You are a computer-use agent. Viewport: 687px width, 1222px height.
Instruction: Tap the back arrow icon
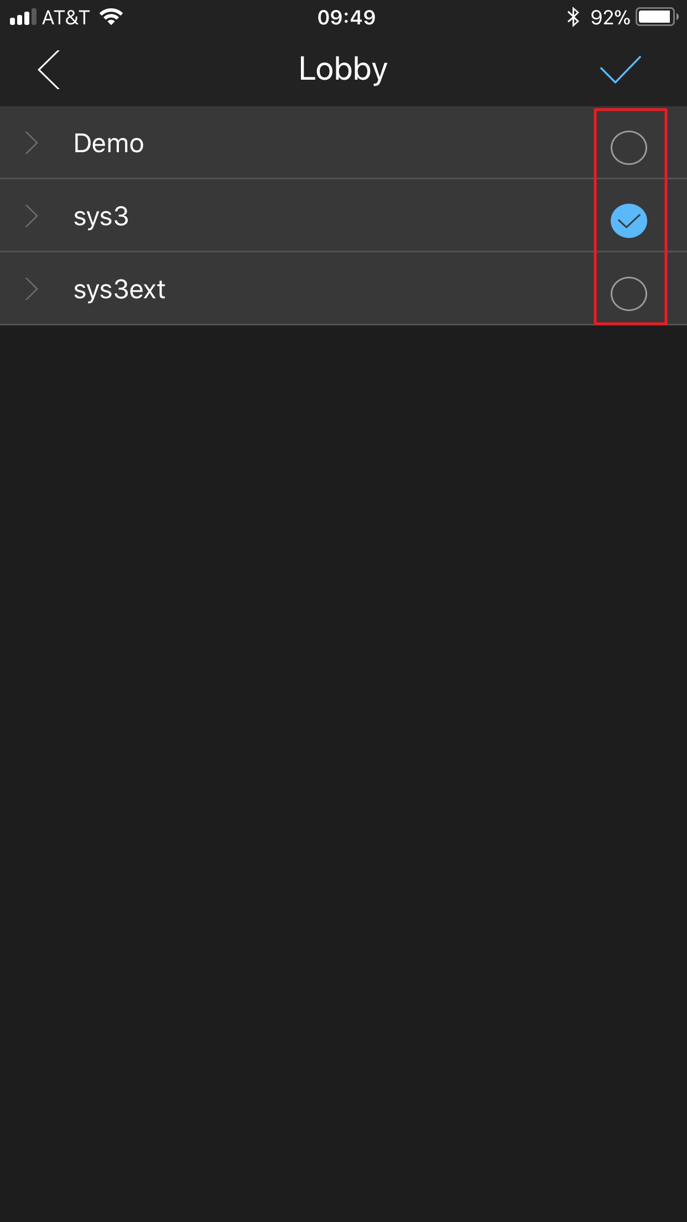coord(49,70)
